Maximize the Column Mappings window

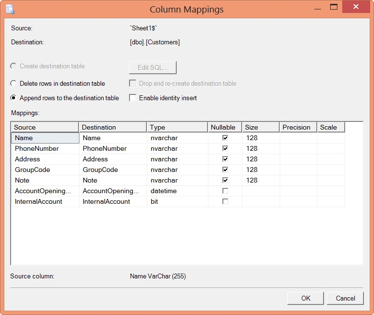pos(334,7)
